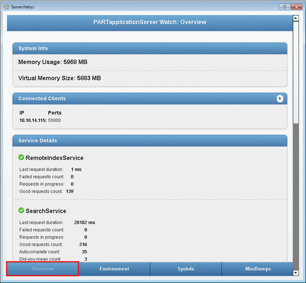306x283 pixels.
Task: Close the Serverstatus window
Action: pos(297,7)
